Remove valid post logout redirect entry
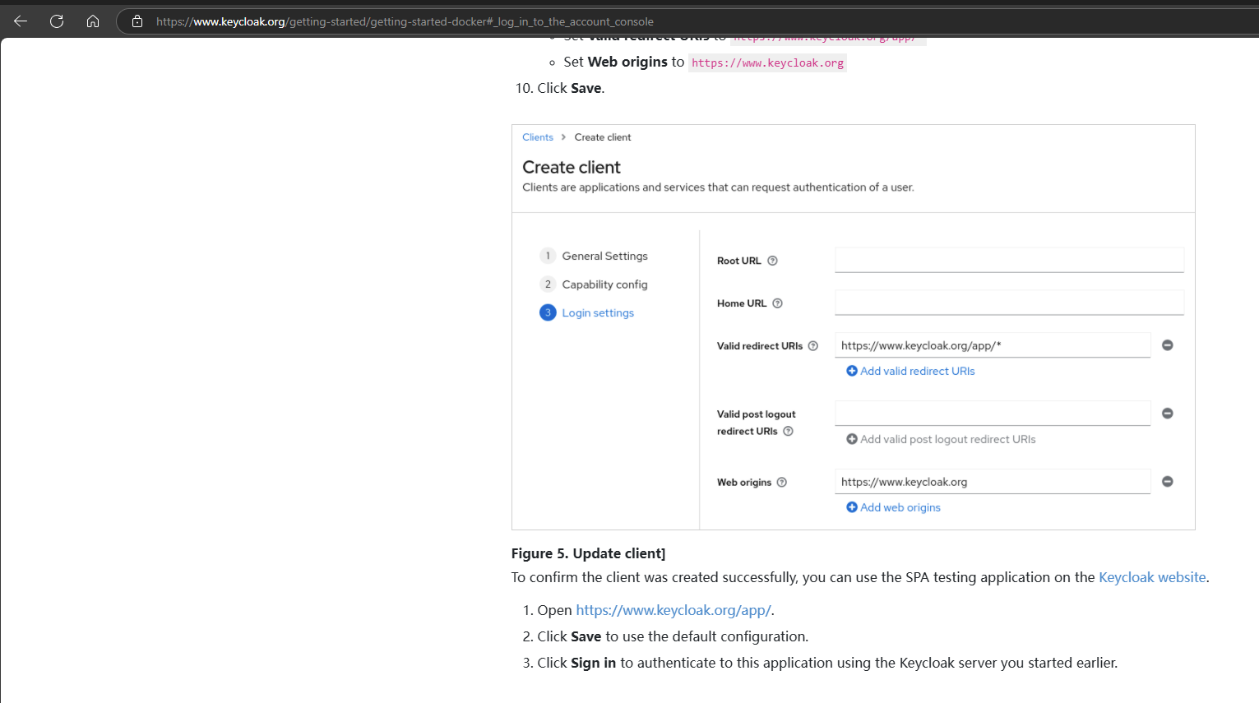Screen dimensions: 1259x703 (x=1167, y=414)
